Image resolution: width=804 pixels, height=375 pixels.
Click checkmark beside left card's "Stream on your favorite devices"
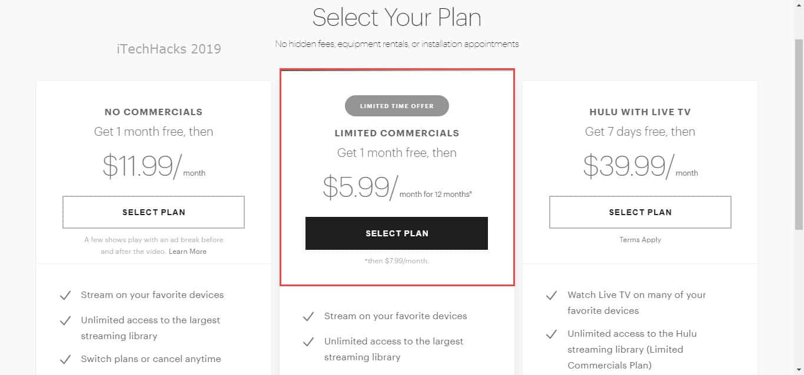click(65, 296)
